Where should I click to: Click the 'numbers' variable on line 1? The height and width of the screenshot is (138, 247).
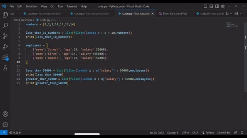click(x=32, y=25)
